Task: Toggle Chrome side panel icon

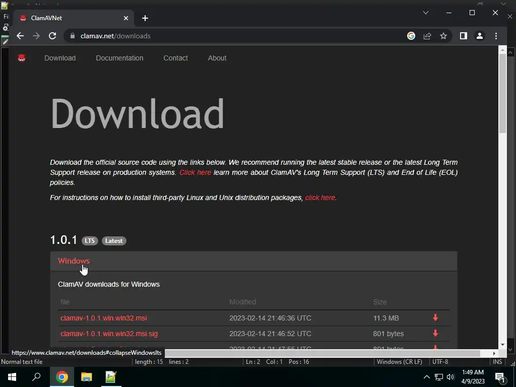Action: pyautogui.click(x=464, y=36)
